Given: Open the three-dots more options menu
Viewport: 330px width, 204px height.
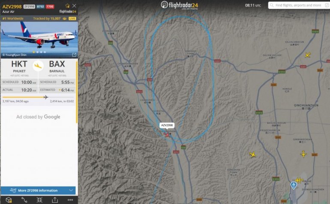Looking at the screenshot, I should pyautogui.click(x=70, y=200).
